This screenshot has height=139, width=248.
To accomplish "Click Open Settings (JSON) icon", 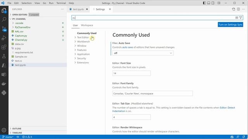I will pyautogui.click(x=233, y=9).
